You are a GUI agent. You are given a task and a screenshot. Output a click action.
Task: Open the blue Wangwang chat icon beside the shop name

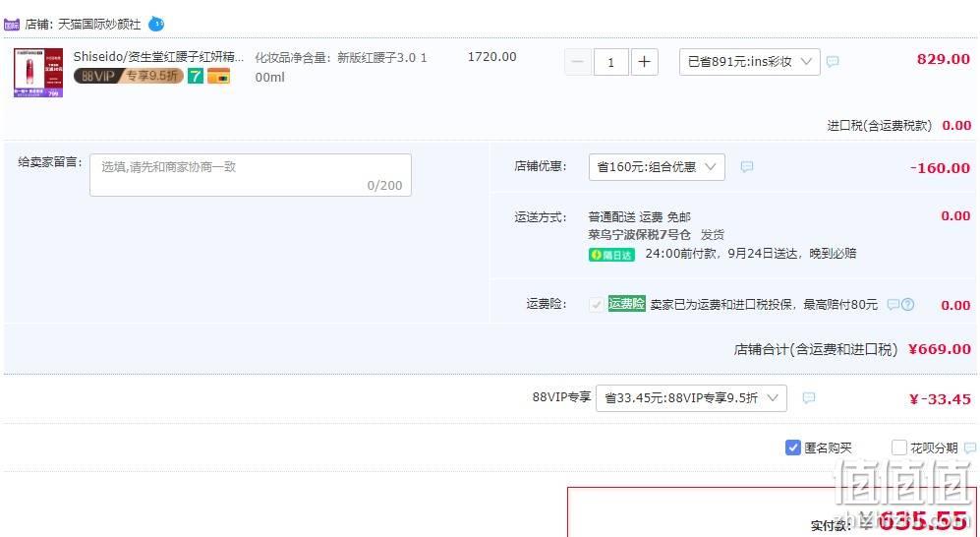click(156, 25)
